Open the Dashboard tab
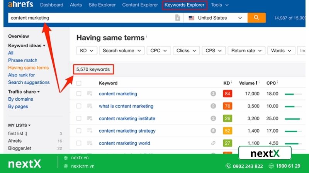 coord(52,5)
